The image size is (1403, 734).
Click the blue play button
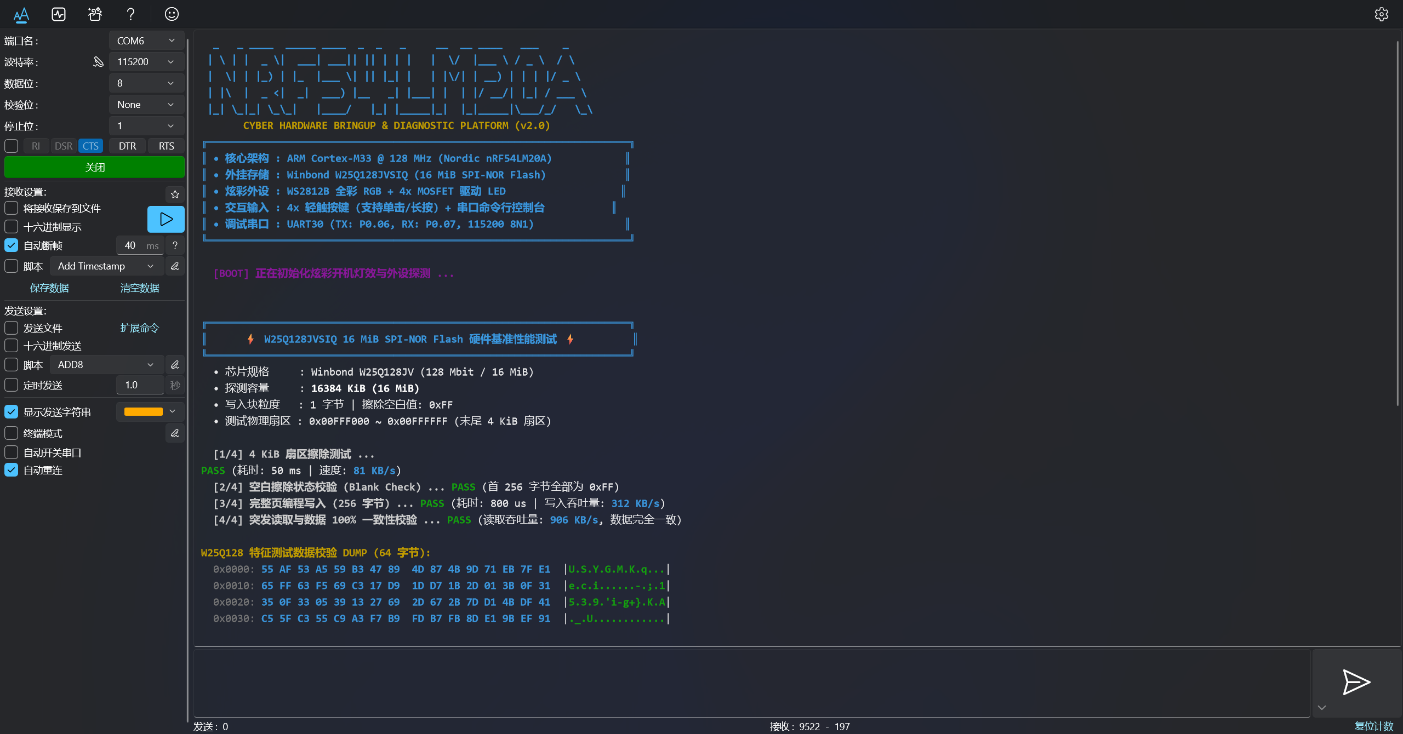click(x=166, y=220)
